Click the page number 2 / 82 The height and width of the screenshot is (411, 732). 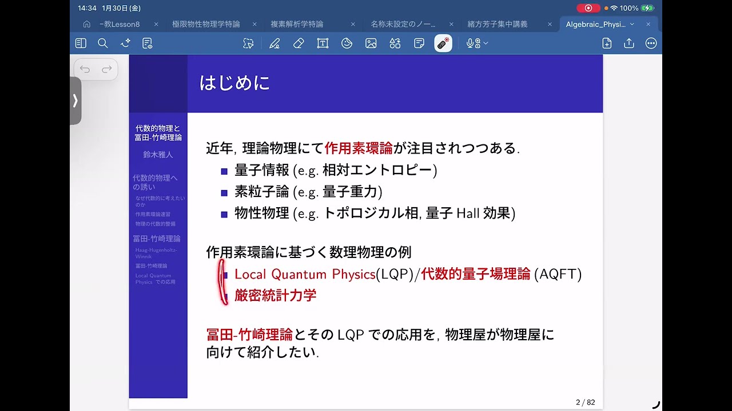[x=585, y=402]
